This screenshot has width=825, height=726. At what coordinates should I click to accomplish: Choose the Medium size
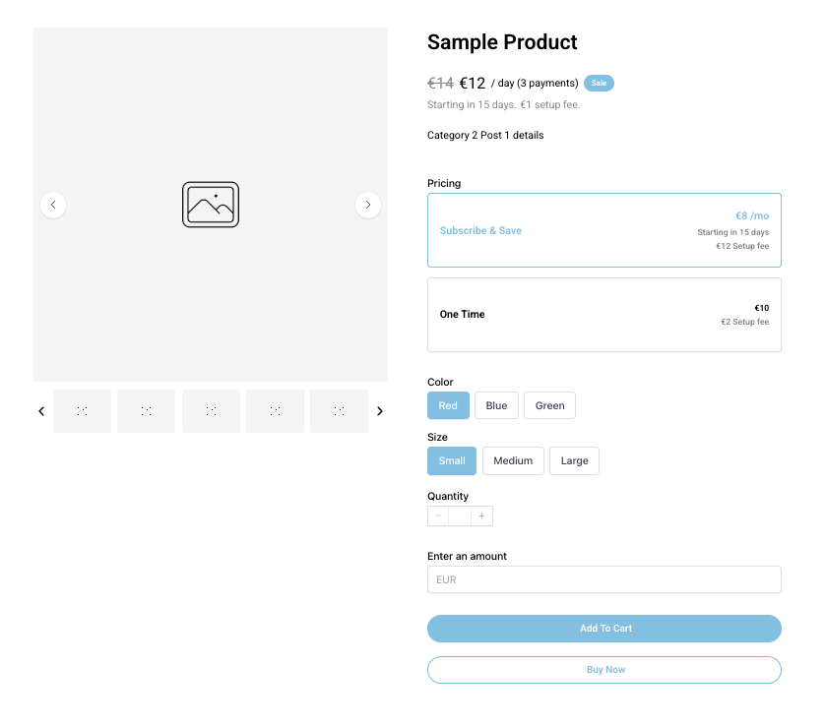513,460
